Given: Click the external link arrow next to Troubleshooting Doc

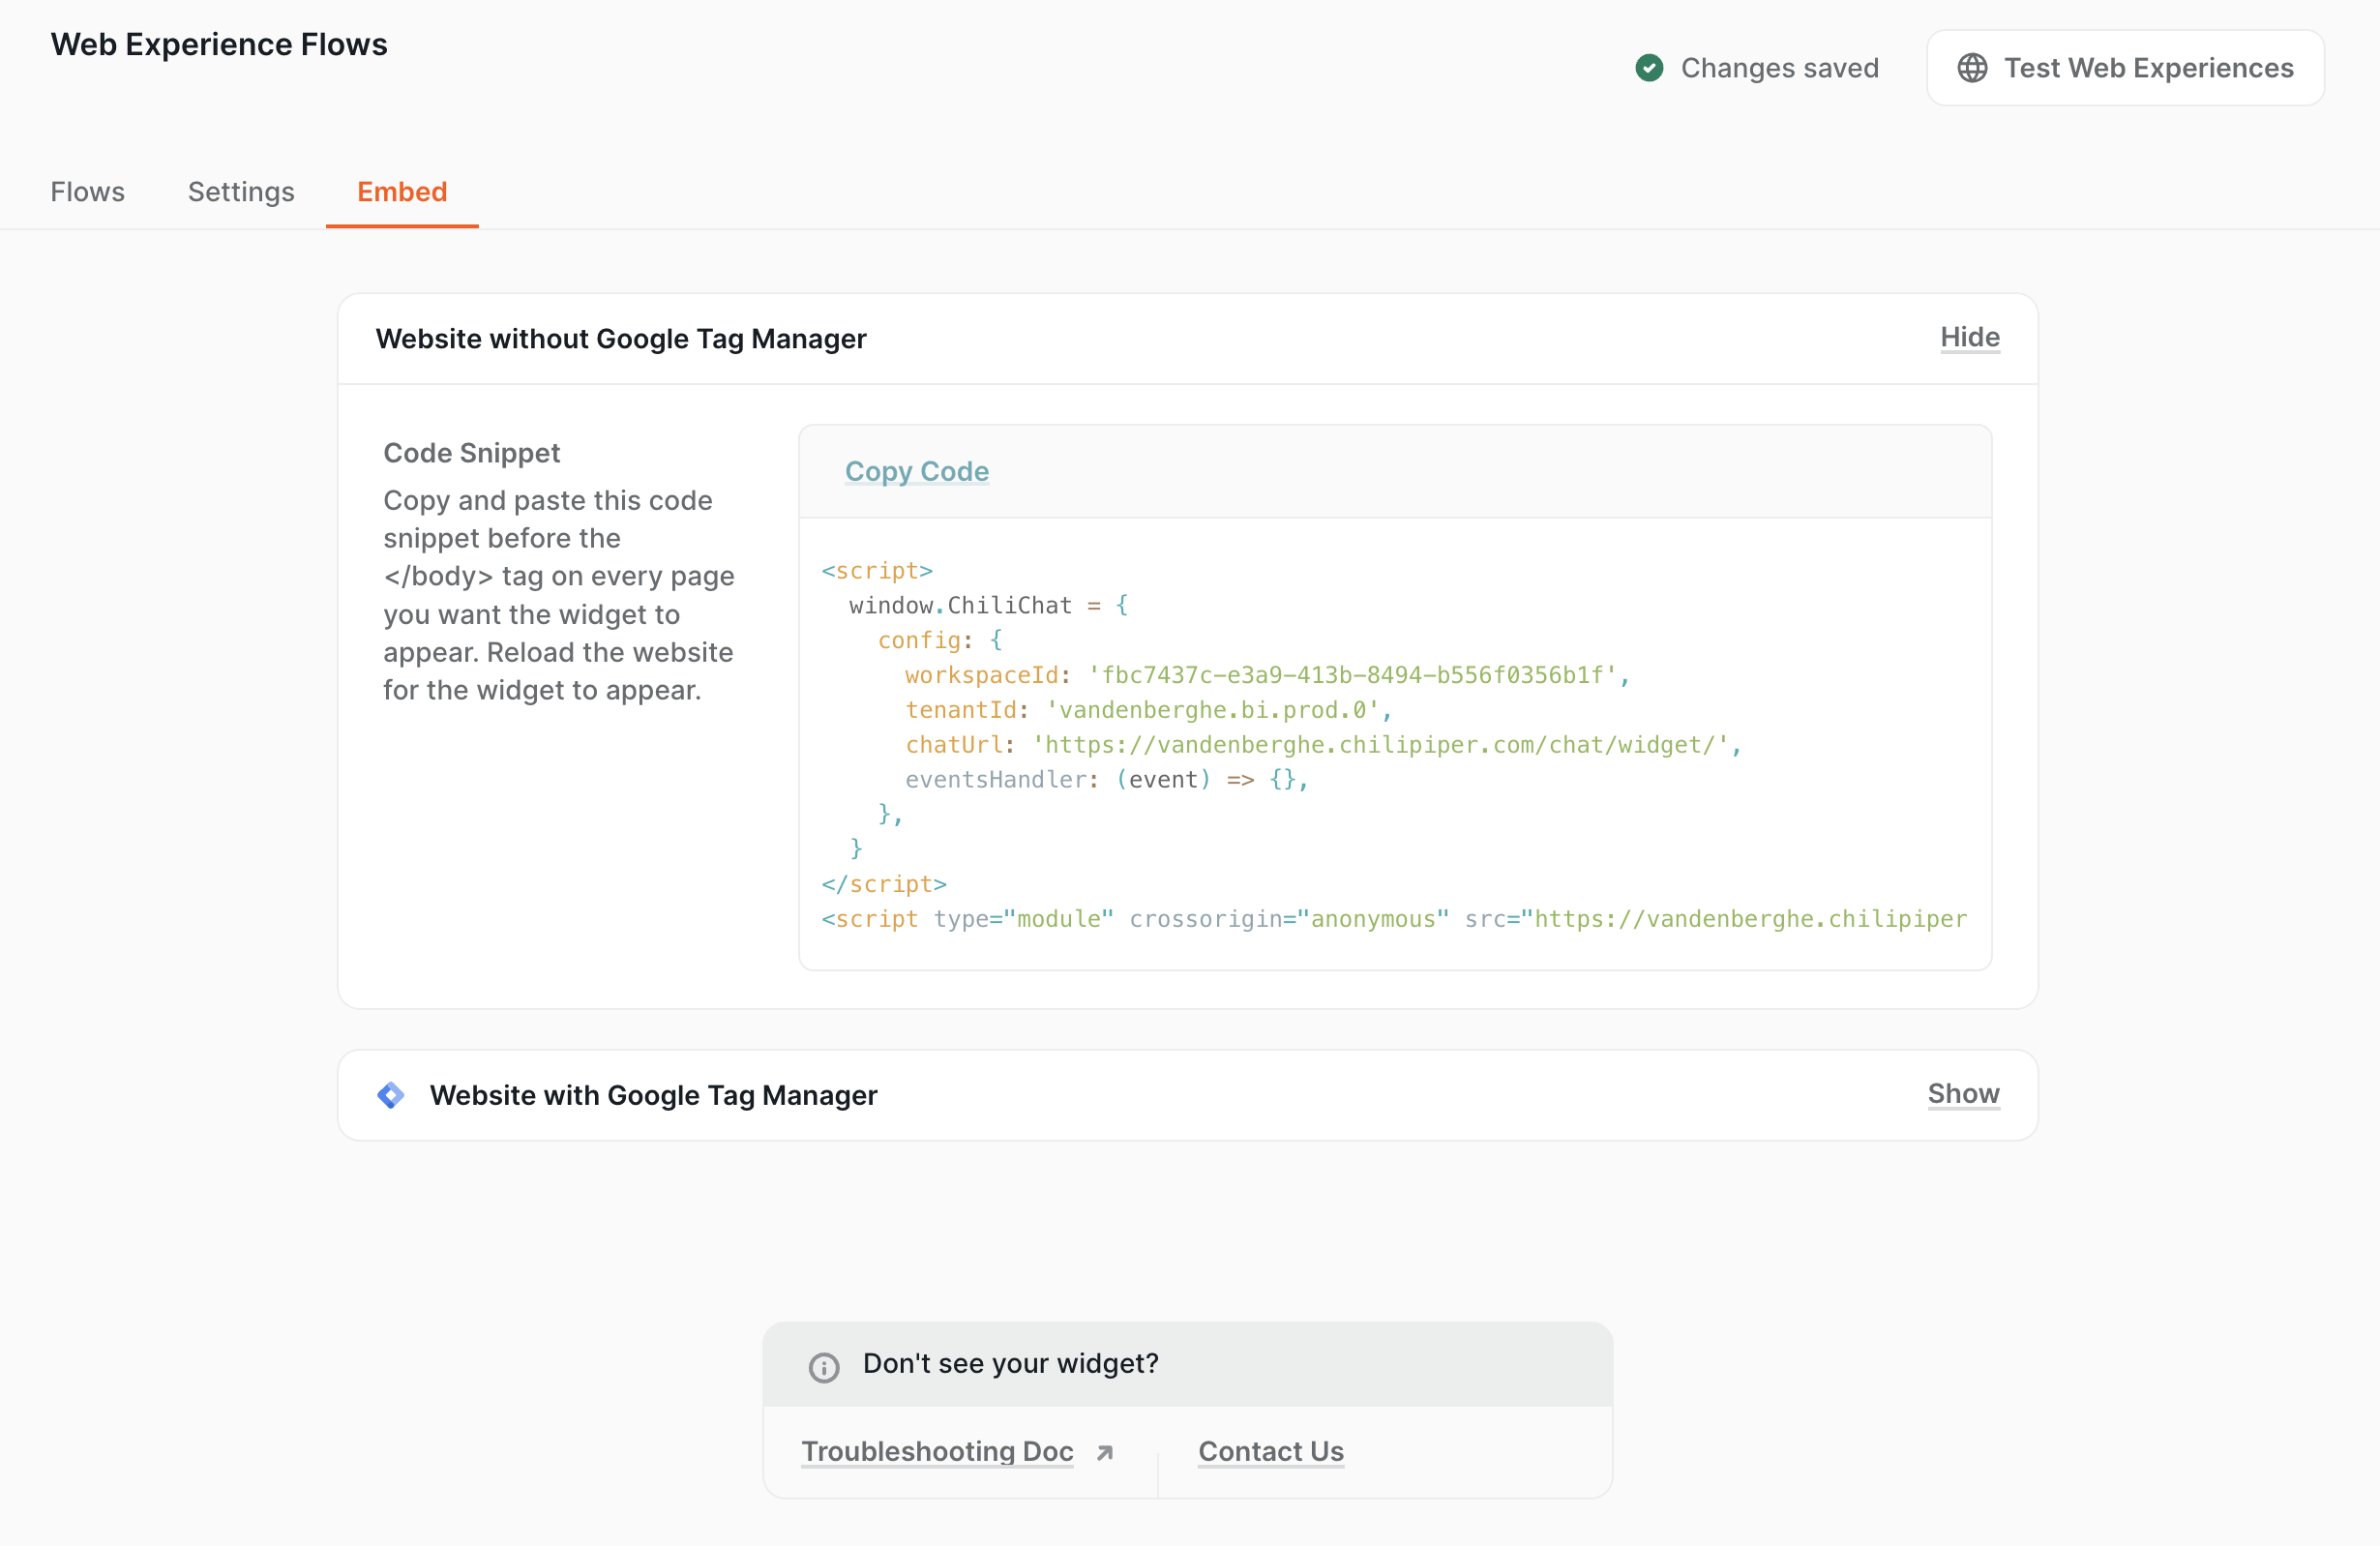Looking at the screenshot, I should (x=1104, y=1453).
